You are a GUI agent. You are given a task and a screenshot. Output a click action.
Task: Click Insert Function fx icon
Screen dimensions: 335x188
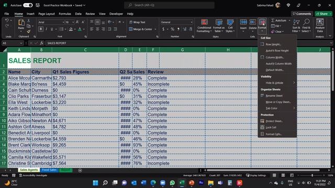pyautogui.click(x=41, y=43)
